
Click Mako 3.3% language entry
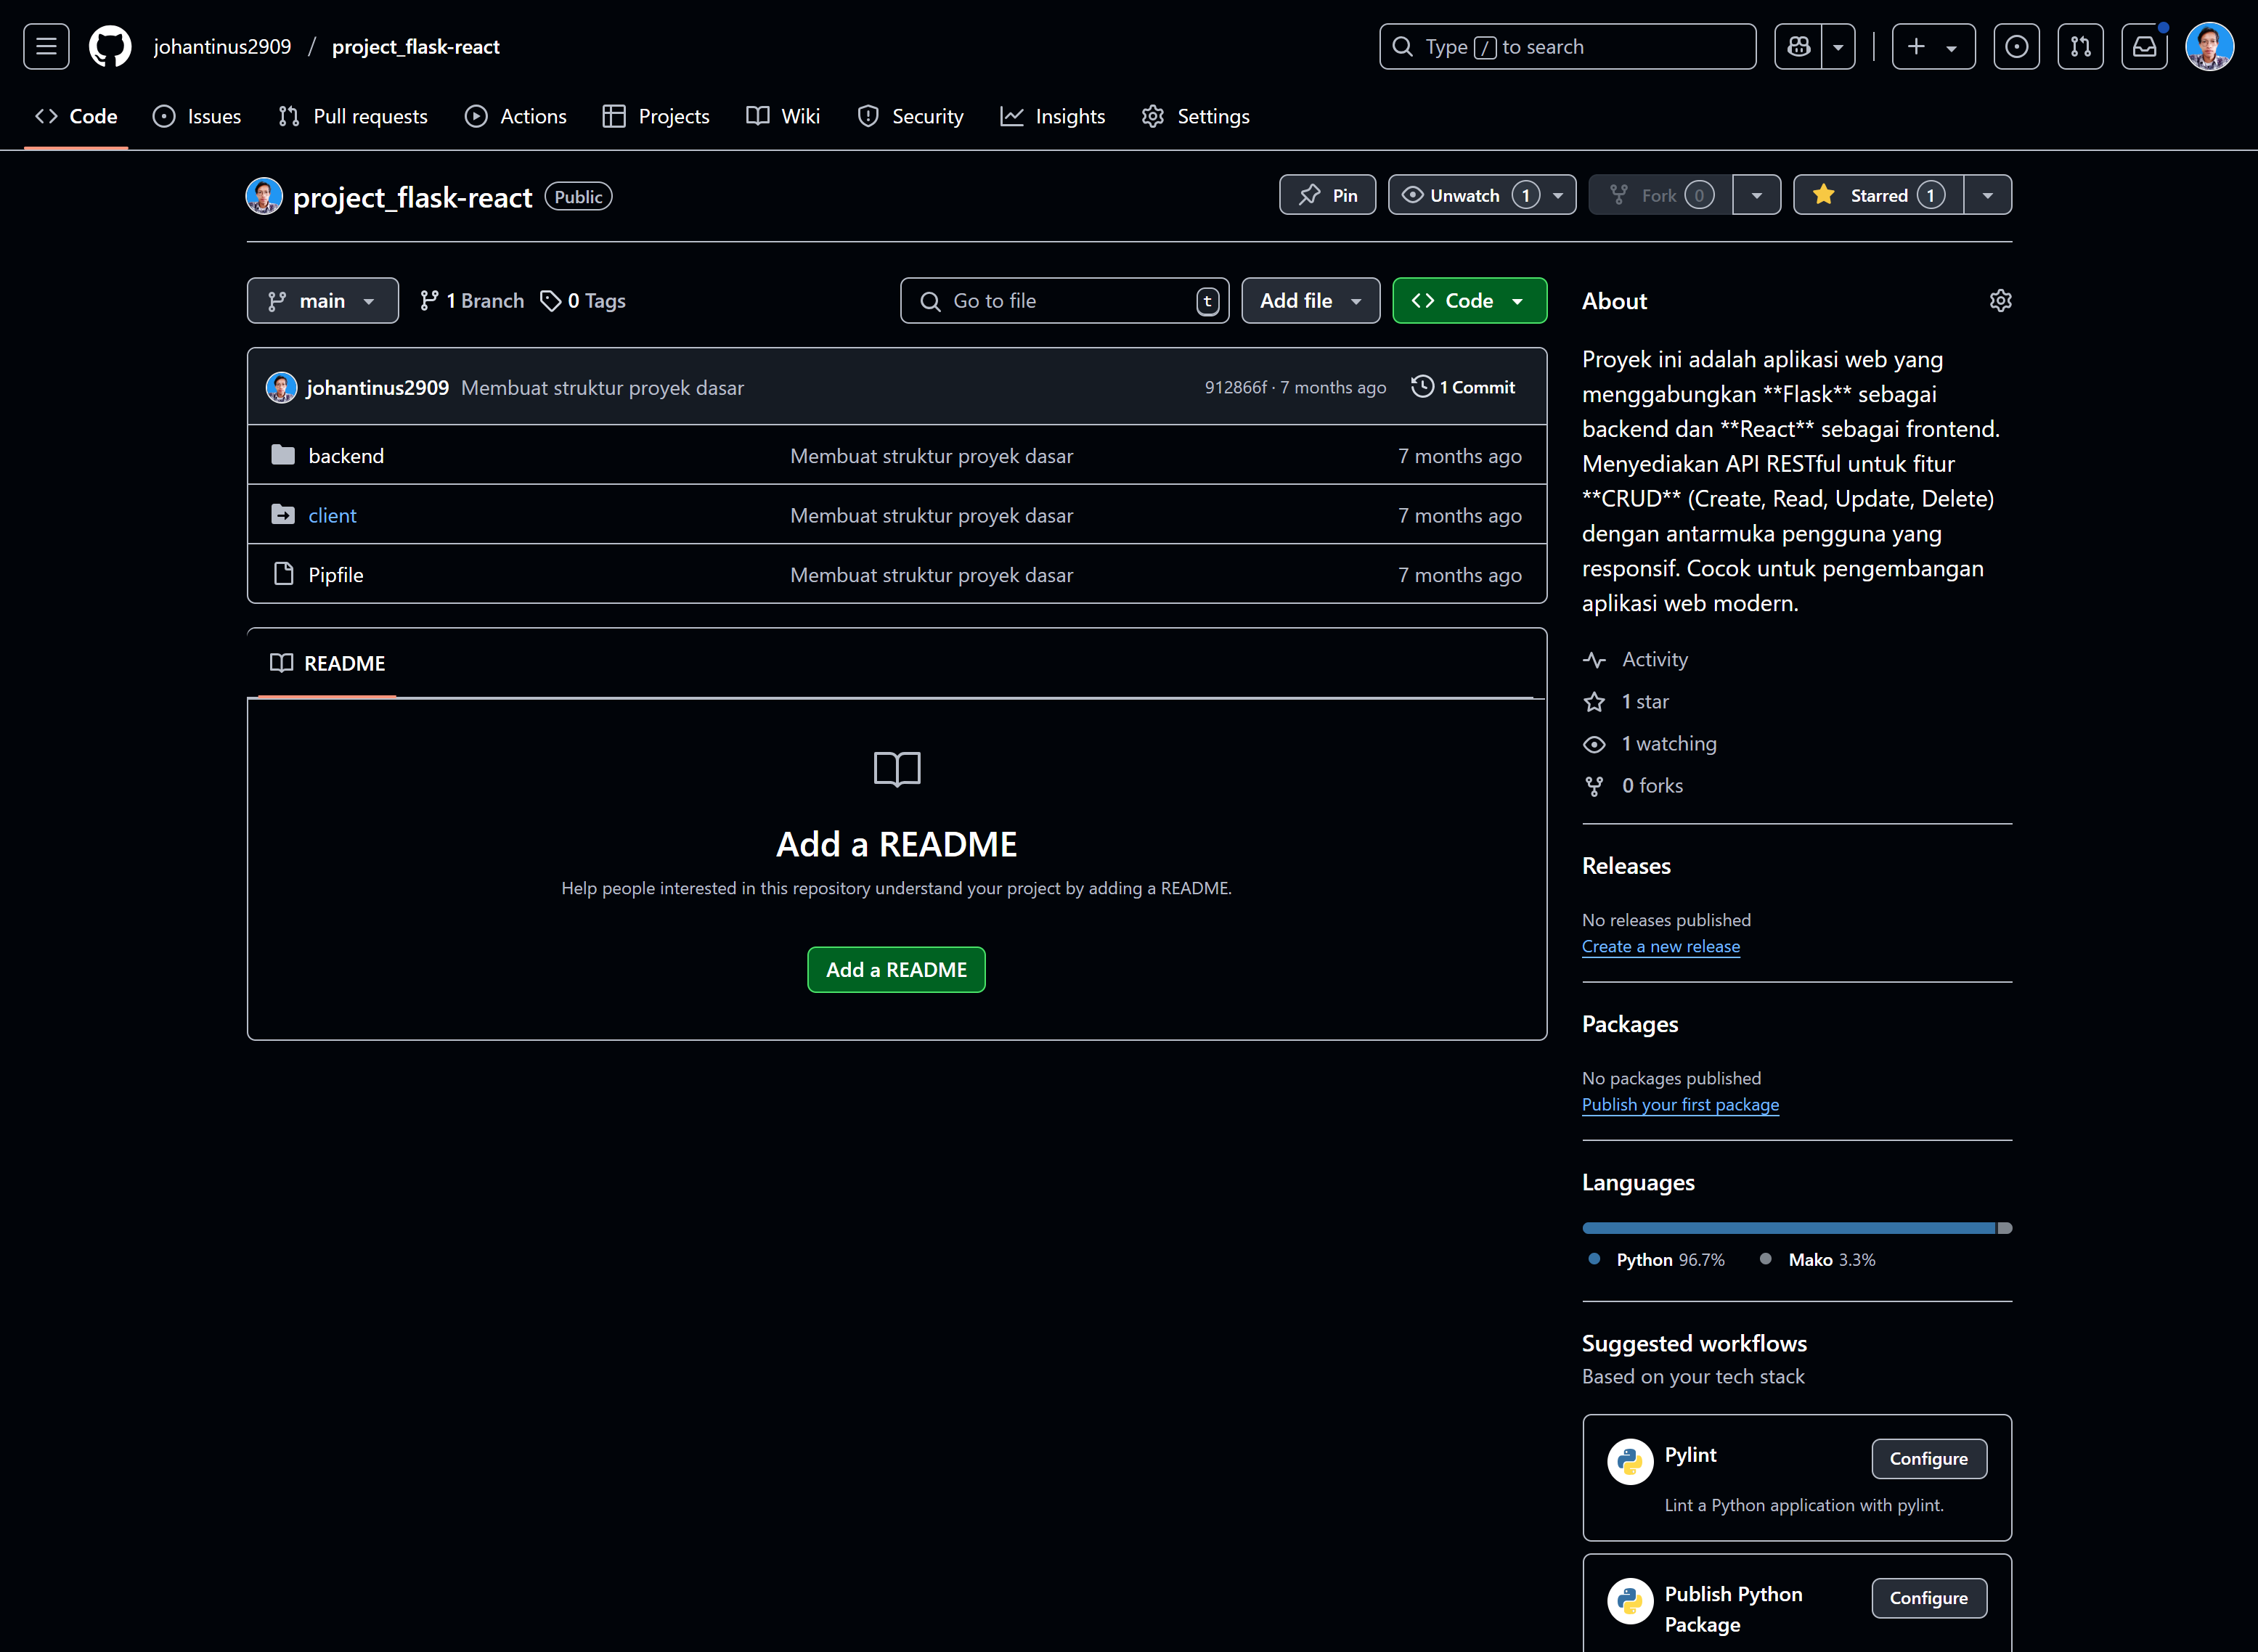point(1817,1259)
